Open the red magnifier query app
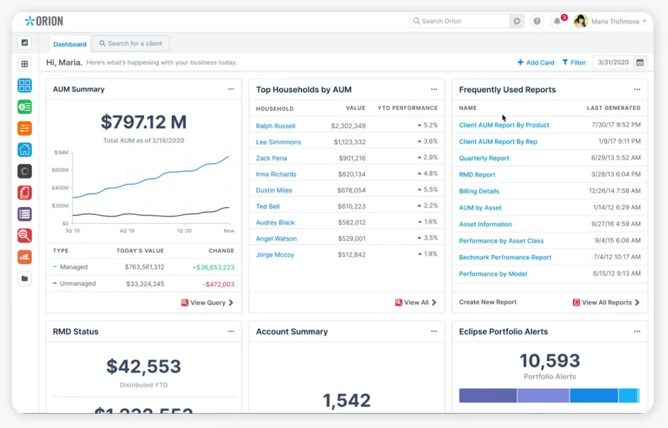The height and width of the screenshot is (428, 668). 24,235
